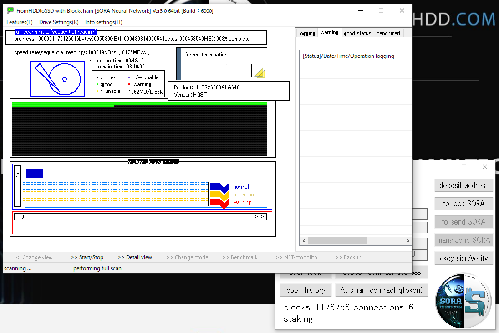The height and width of the screenshot is (333, 499).
Task: Click the many send SORA button
Action: pyautogui.click(x=463, y=240)
